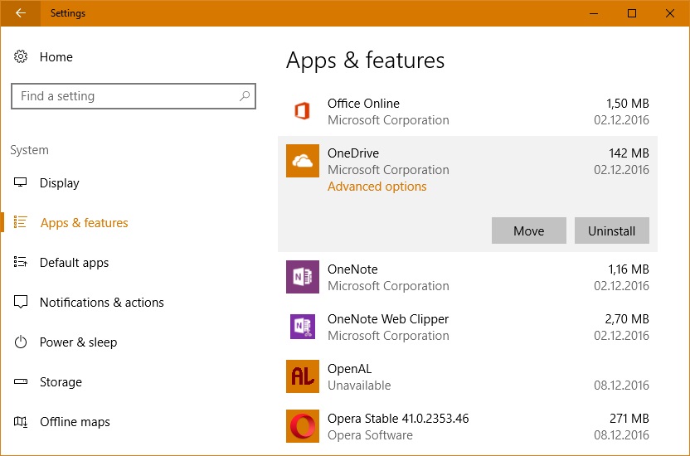Click the Apps & features page heading
Image resolution: width=690 pixels, height=456 pixels.
(x=365, y=61)
